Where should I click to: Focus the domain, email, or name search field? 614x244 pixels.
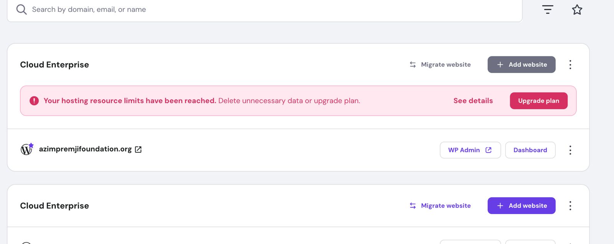(269, 10)
